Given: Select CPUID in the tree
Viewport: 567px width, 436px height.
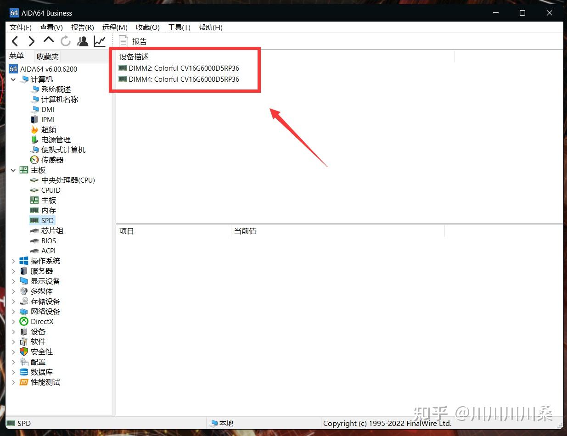Looking at the screenshot, I should (x=51, y=190).
